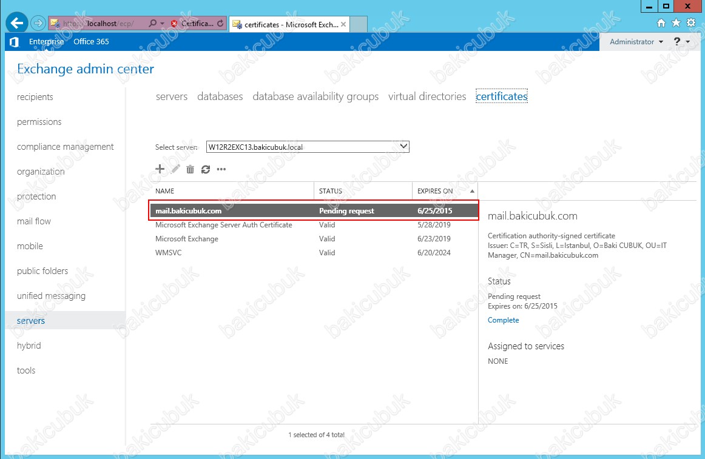Click the Complete link in details pane

[x=503, y=320]
